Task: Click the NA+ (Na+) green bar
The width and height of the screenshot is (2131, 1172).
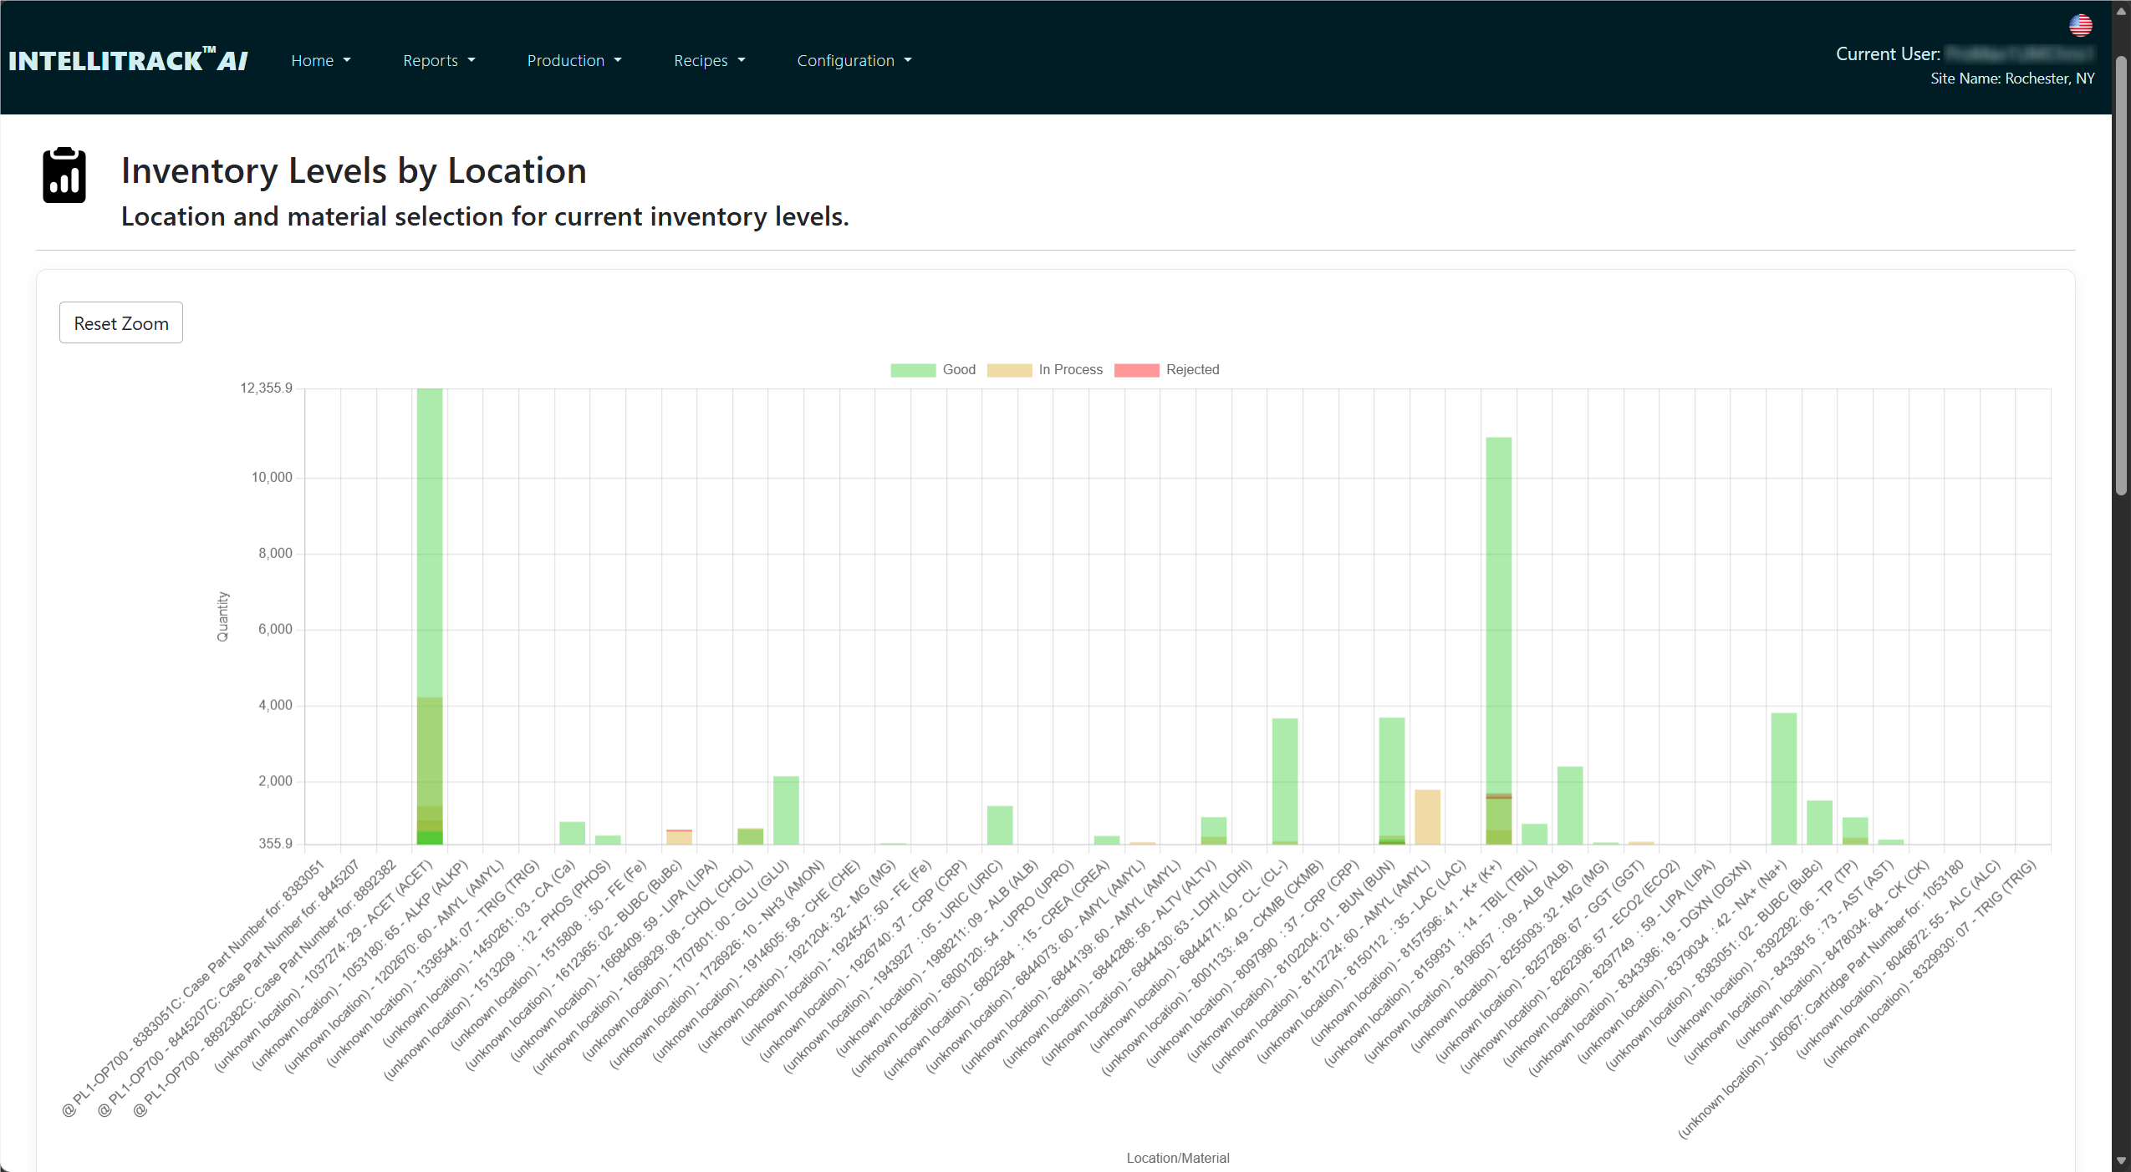Action: click(x=1784, y=779)
